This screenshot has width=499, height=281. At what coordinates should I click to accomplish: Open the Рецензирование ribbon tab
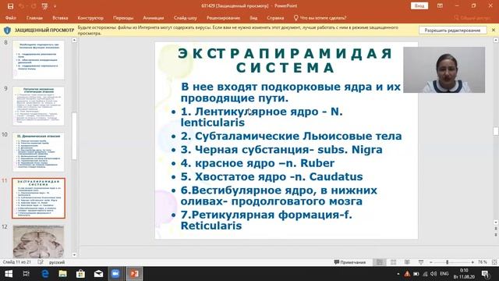click(223, 18)
